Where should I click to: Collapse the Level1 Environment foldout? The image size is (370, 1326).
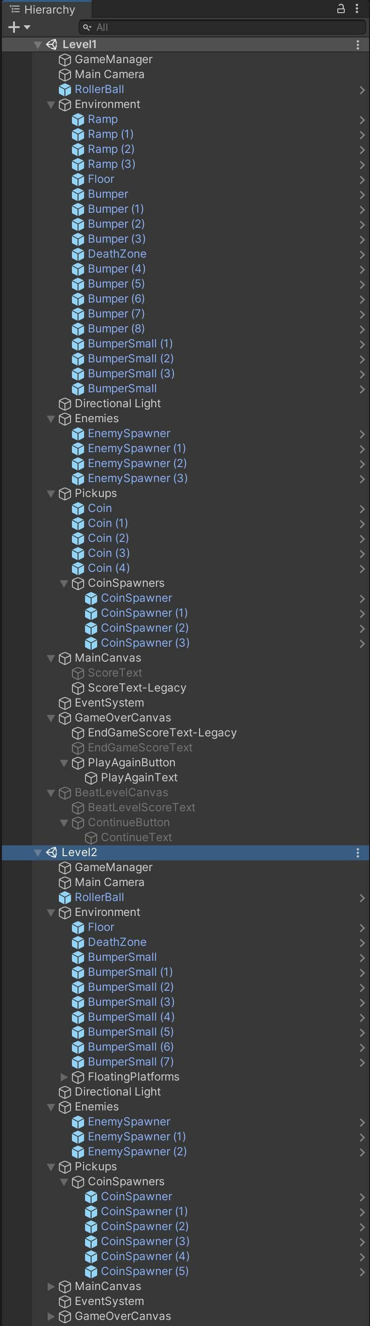(51, 104)
